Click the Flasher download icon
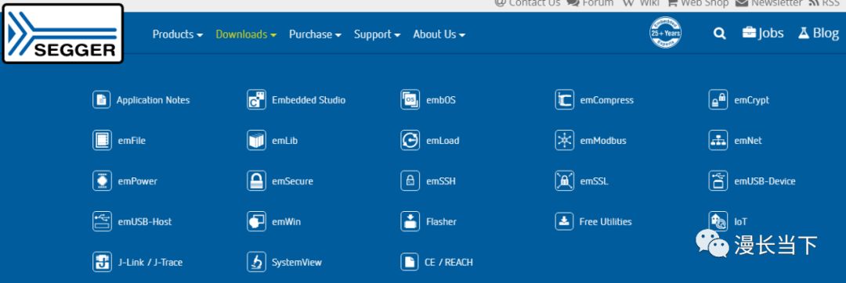Screen dimensions: 846x283 [410, 221]
